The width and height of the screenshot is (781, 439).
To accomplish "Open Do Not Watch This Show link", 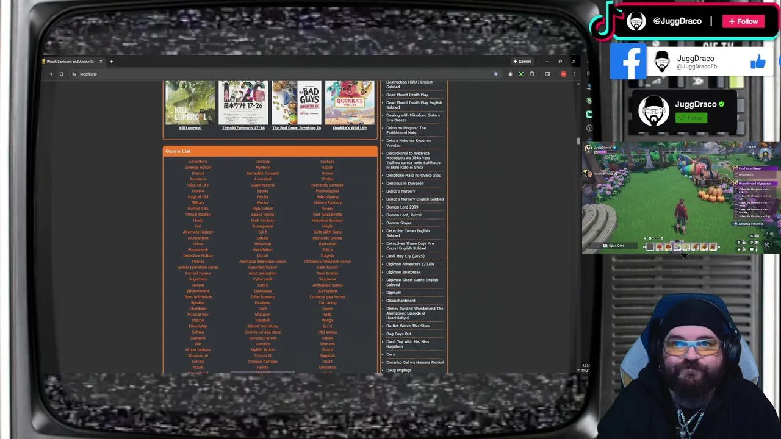I will (408, 326).
